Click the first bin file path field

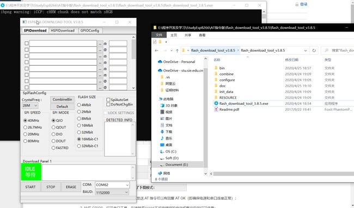[x=63, y=43]
